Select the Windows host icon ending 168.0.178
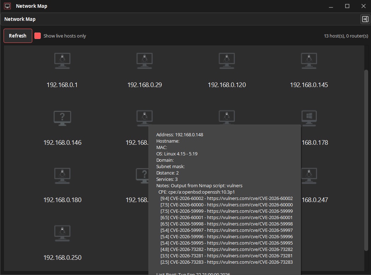 point(309,118)
